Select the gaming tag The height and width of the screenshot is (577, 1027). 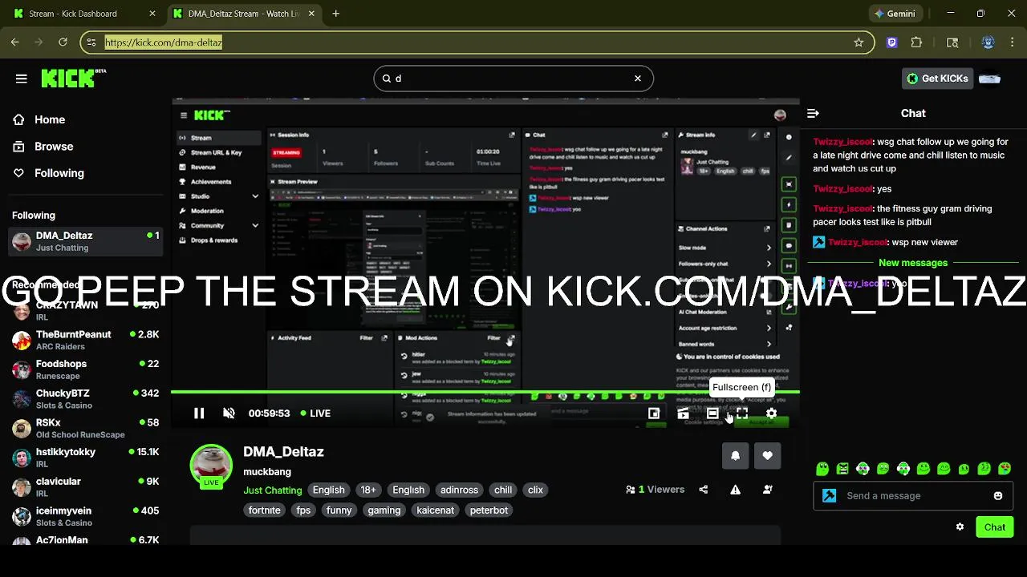(x=384, y=510)
